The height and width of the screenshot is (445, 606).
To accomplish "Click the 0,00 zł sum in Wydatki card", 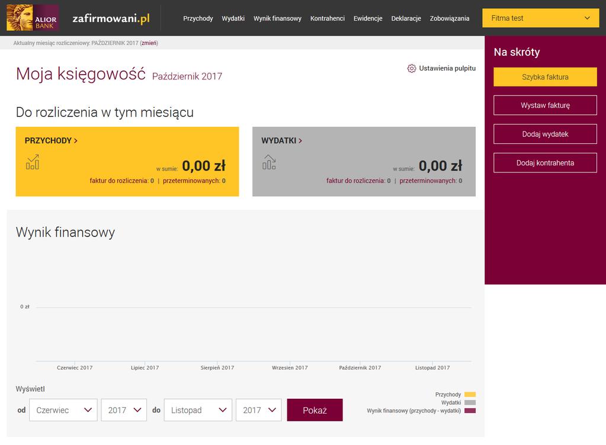I will pos(440,166).
